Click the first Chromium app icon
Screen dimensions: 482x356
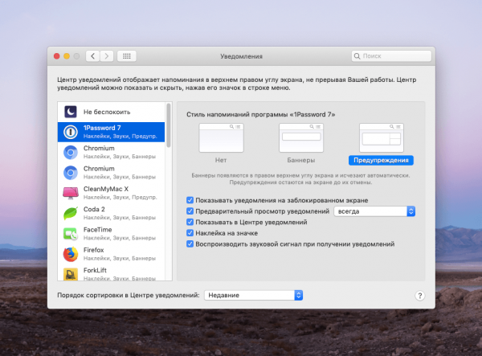coord(71,153)
